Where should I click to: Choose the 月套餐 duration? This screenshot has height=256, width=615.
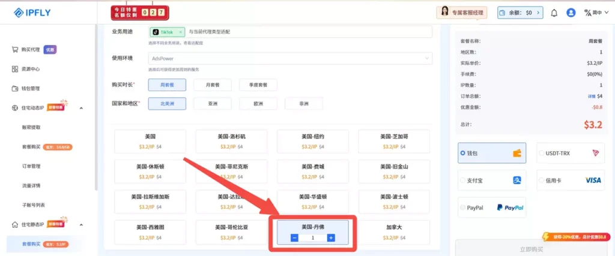point(213,85)
